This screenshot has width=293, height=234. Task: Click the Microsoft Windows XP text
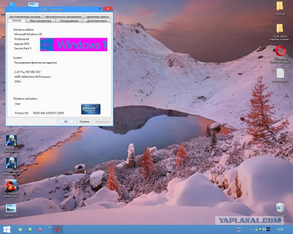click(x=28, y=34)
